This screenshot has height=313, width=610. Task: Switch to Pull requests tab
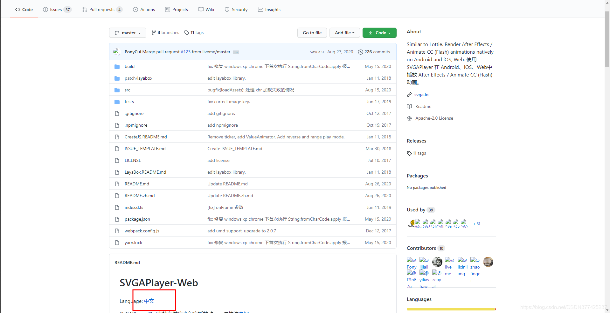point(102,10)
